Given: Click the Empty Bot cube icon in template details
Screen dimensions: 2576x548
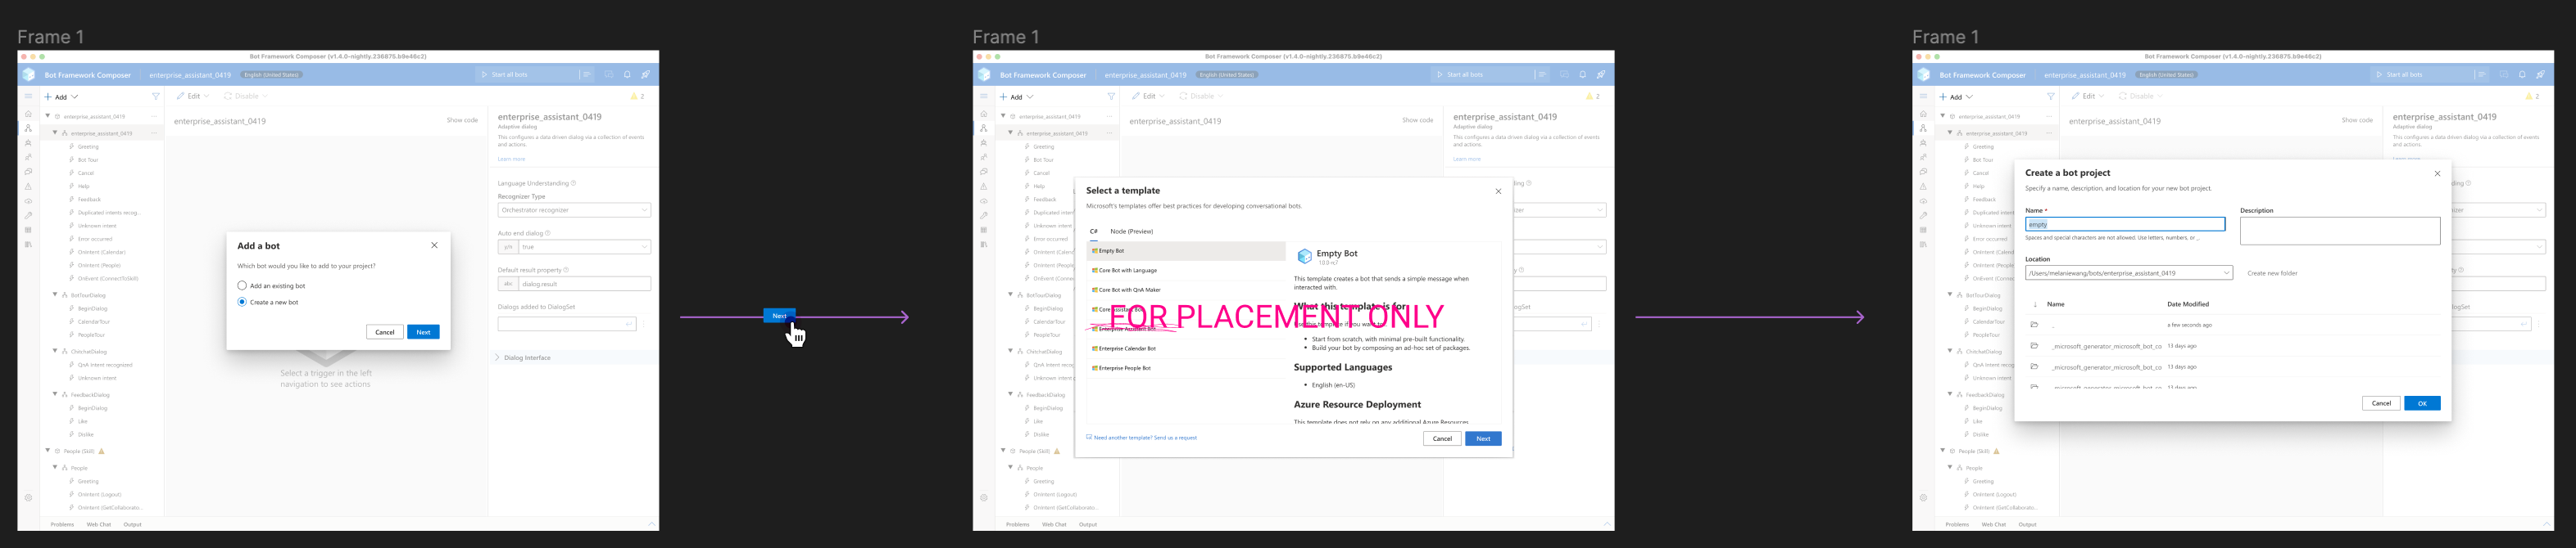Looking at the screenshot, I should pyautogui.click(x=1304, y=257).
